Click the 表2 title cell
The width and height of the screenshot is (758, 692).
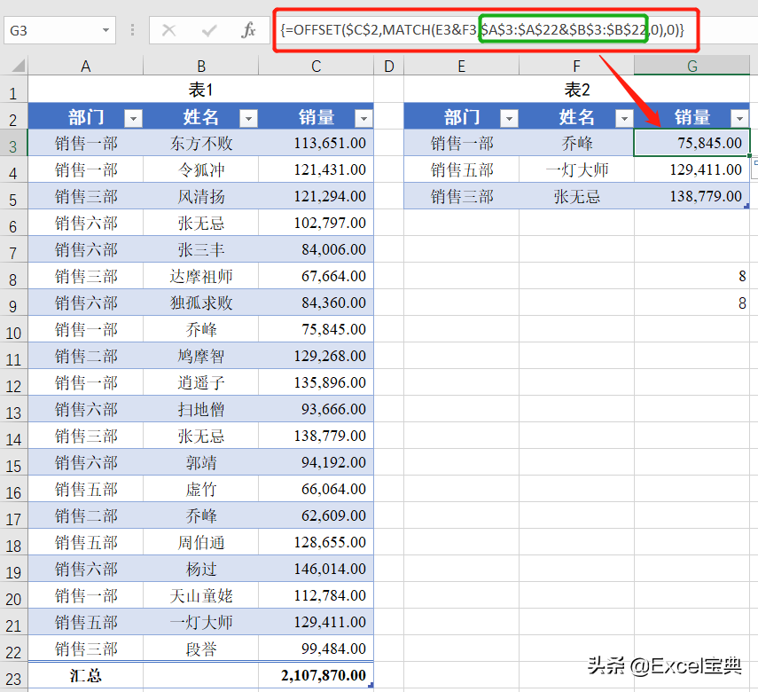pos(577,90)
